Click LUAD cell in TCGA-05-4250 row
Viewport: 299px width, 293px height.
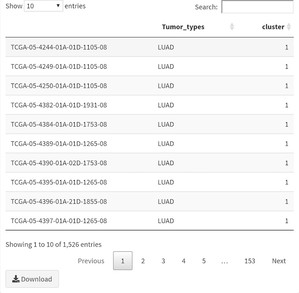166,86
